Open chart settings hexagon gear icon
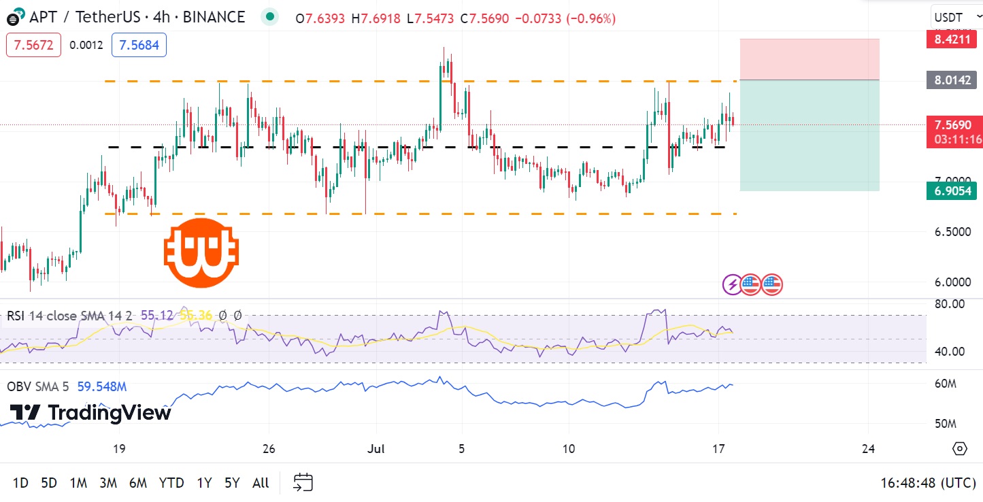This screenshot has height=502, width=983. pyautogui.click(x=959, y=449)
